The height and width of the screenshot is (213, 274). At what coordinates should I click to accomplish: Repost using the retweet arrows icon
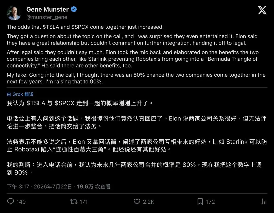point(74,202)
